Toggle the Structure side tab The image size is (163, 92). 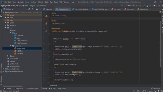1,81
